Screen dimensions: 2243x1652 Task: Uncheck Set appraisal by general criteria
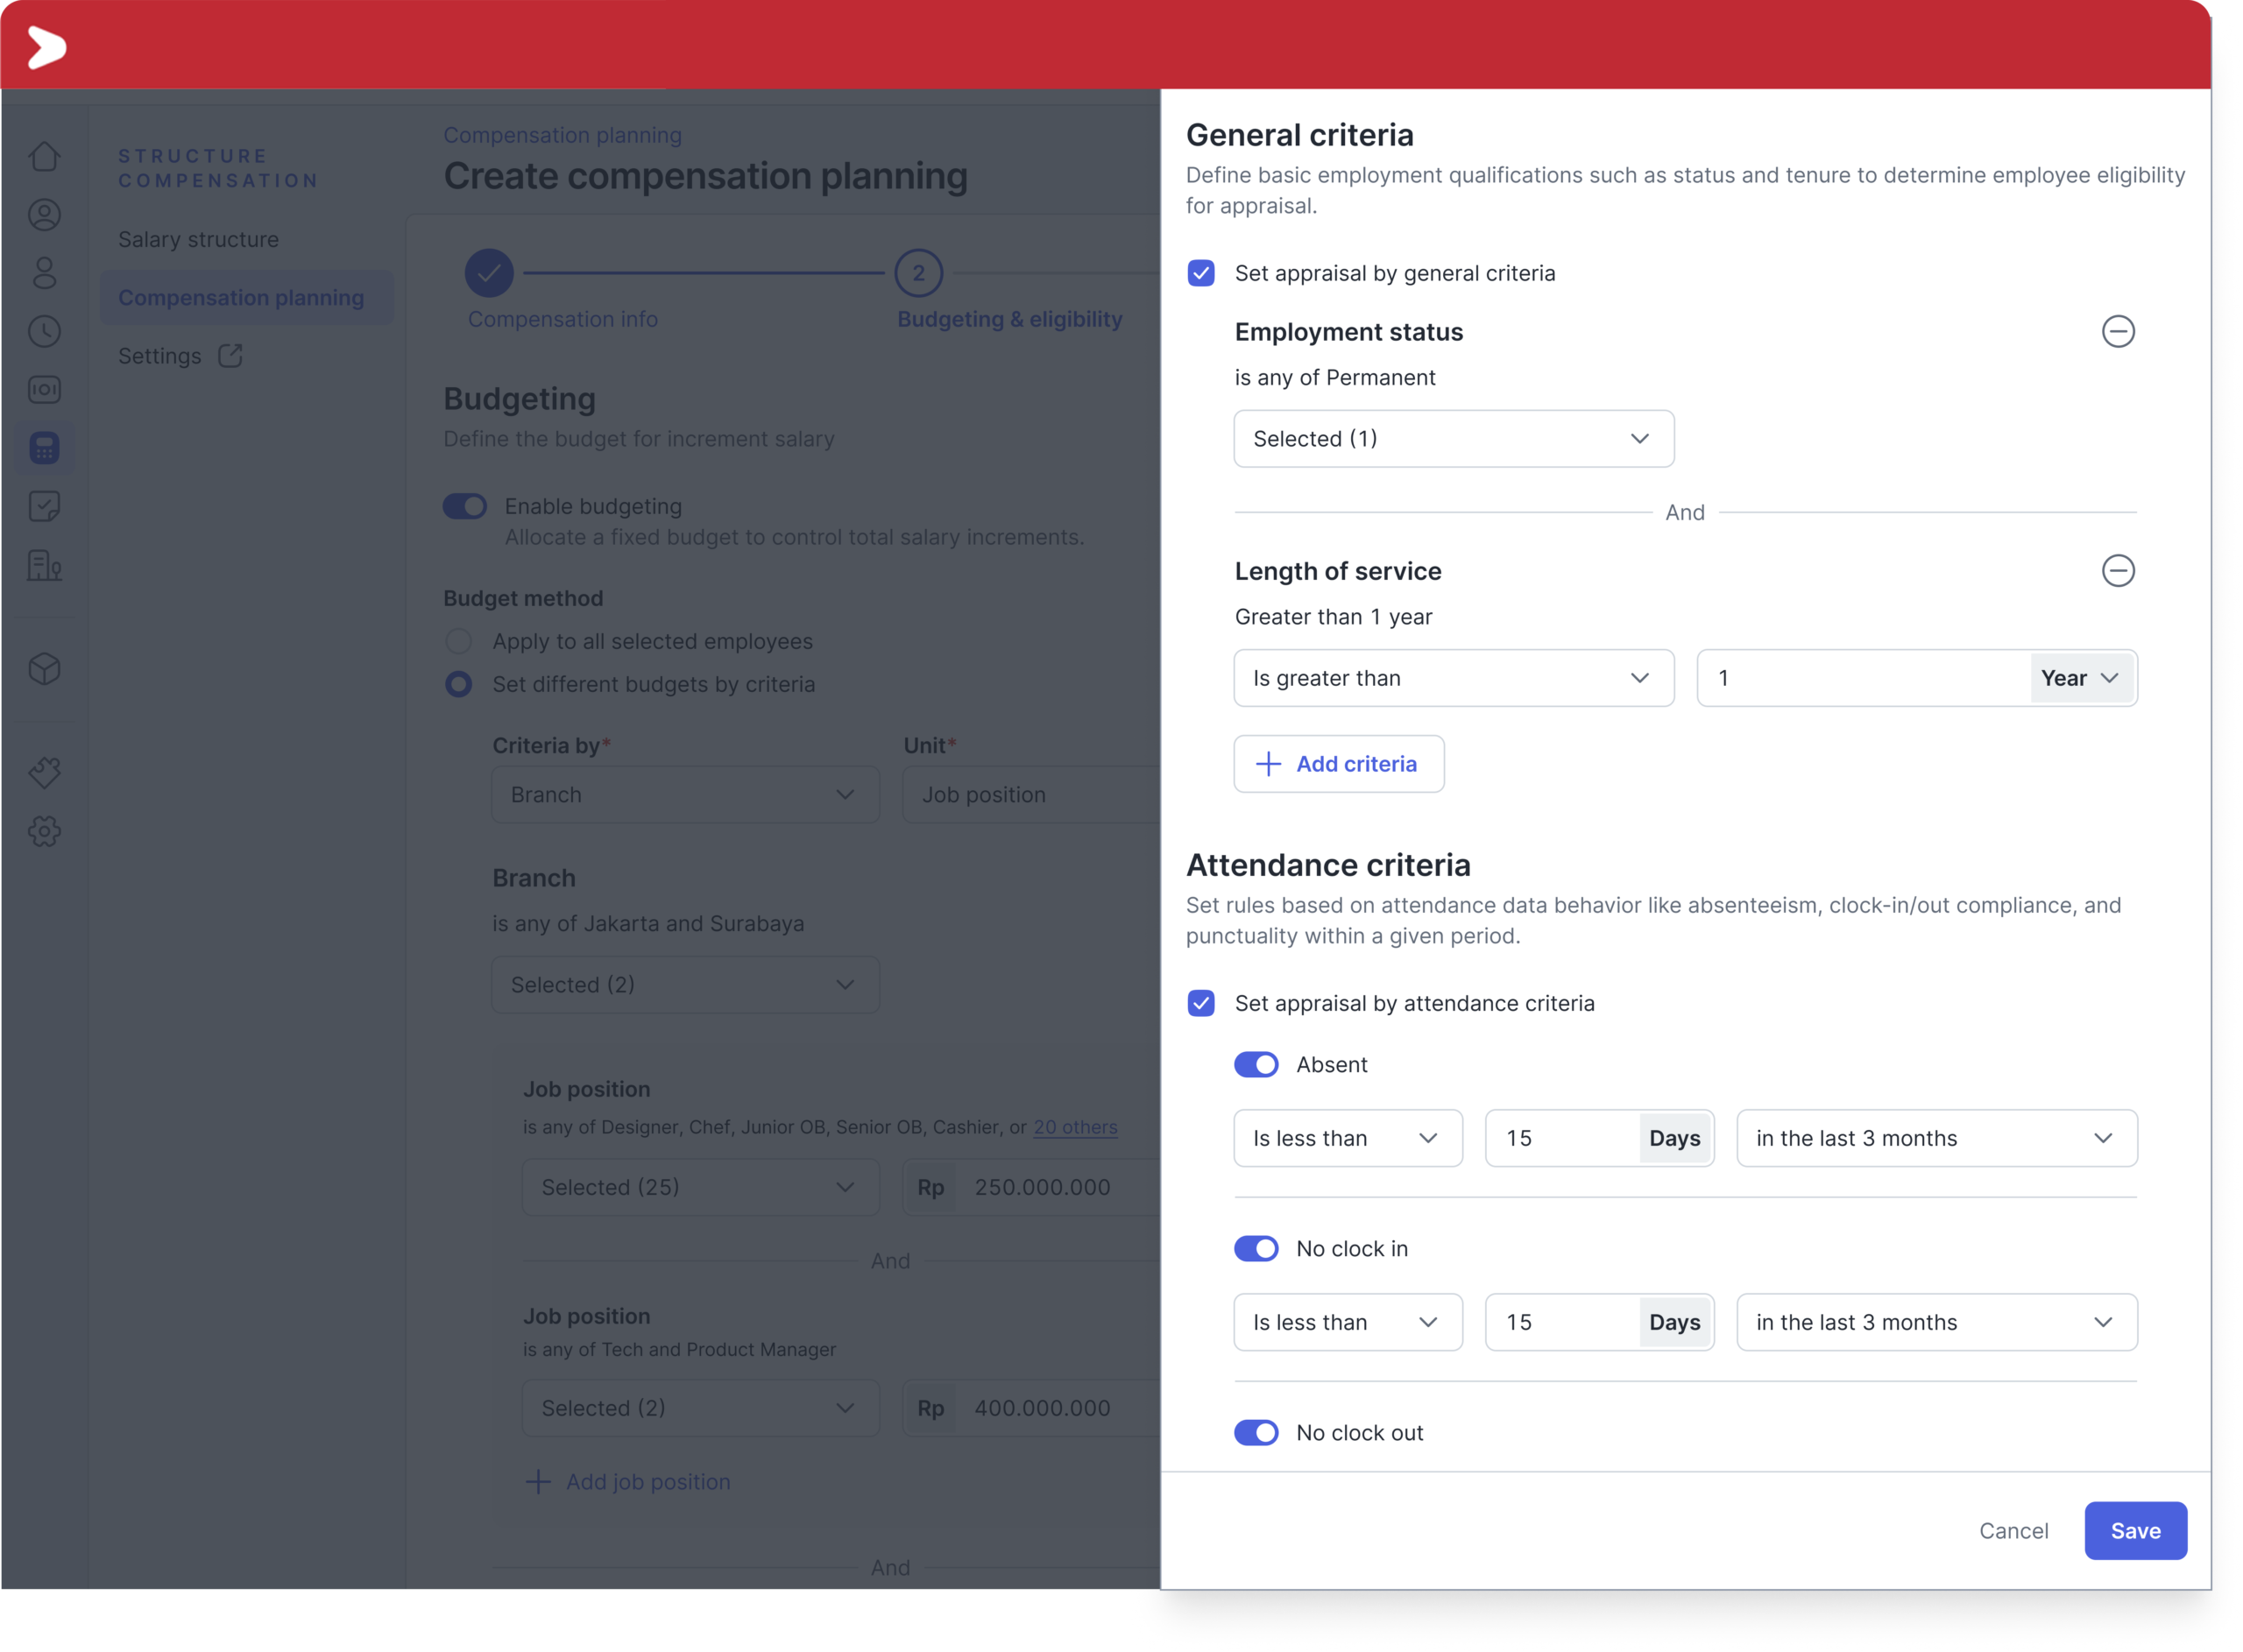(1200, 273)
